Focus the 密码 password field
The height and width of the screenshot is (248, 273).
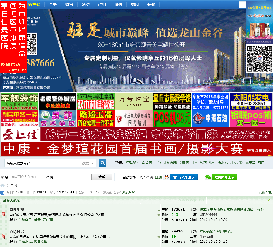click(x=72, y=177)
